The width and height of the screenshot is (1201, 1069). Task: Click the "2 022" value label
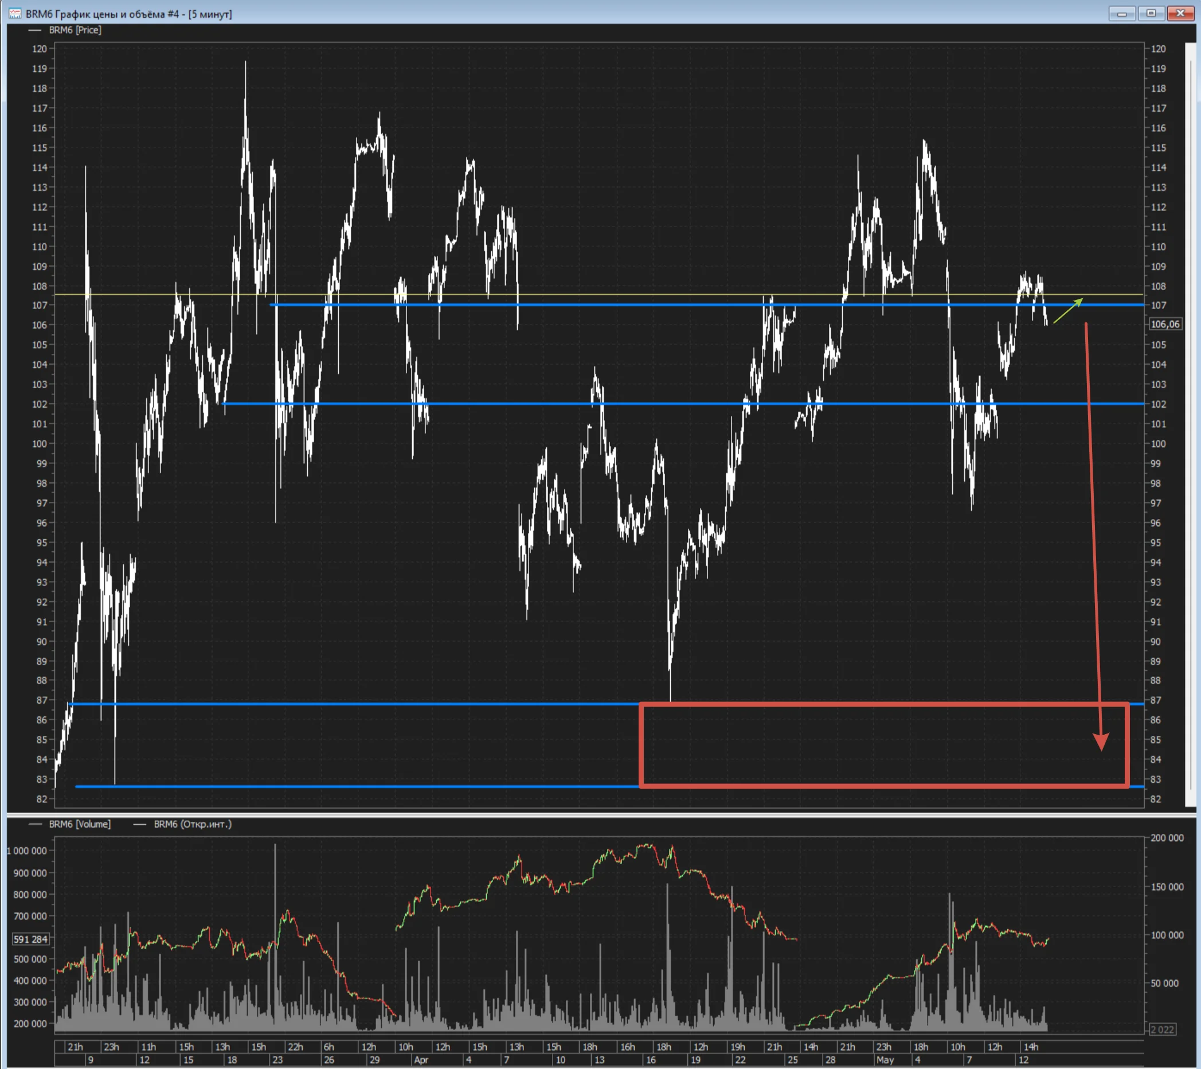coord(1162,1029)
